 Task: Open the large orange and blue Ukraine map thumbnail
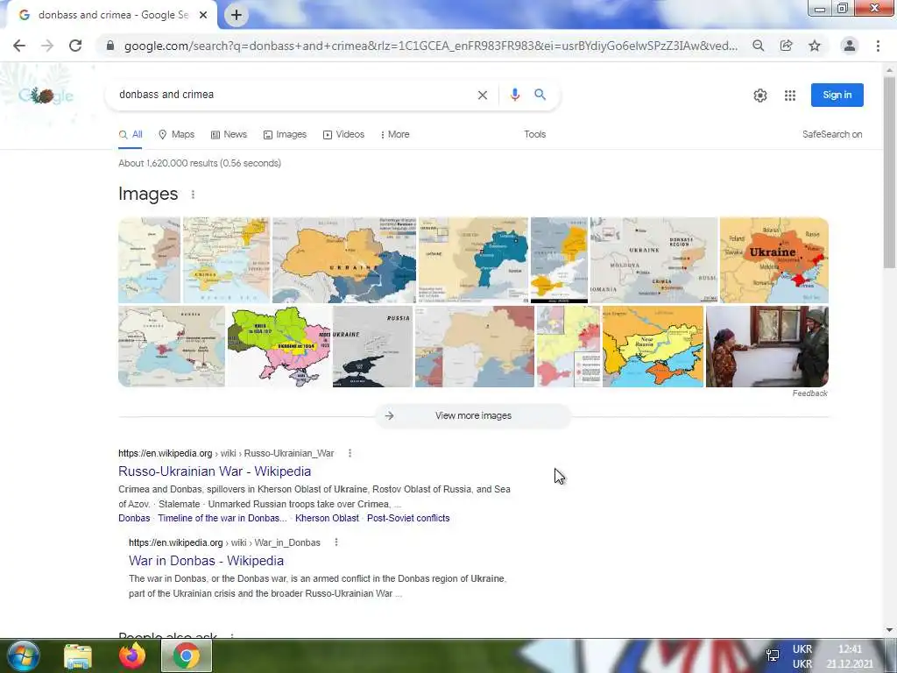coord(343,259)
